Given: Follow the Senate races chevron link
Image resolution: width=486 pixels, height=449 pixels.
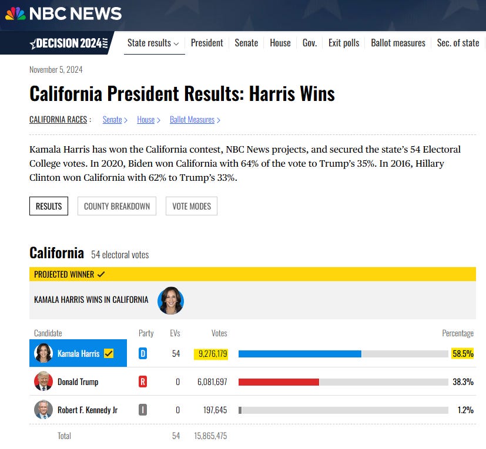Looking at the screenshot, I should [115, 120].
